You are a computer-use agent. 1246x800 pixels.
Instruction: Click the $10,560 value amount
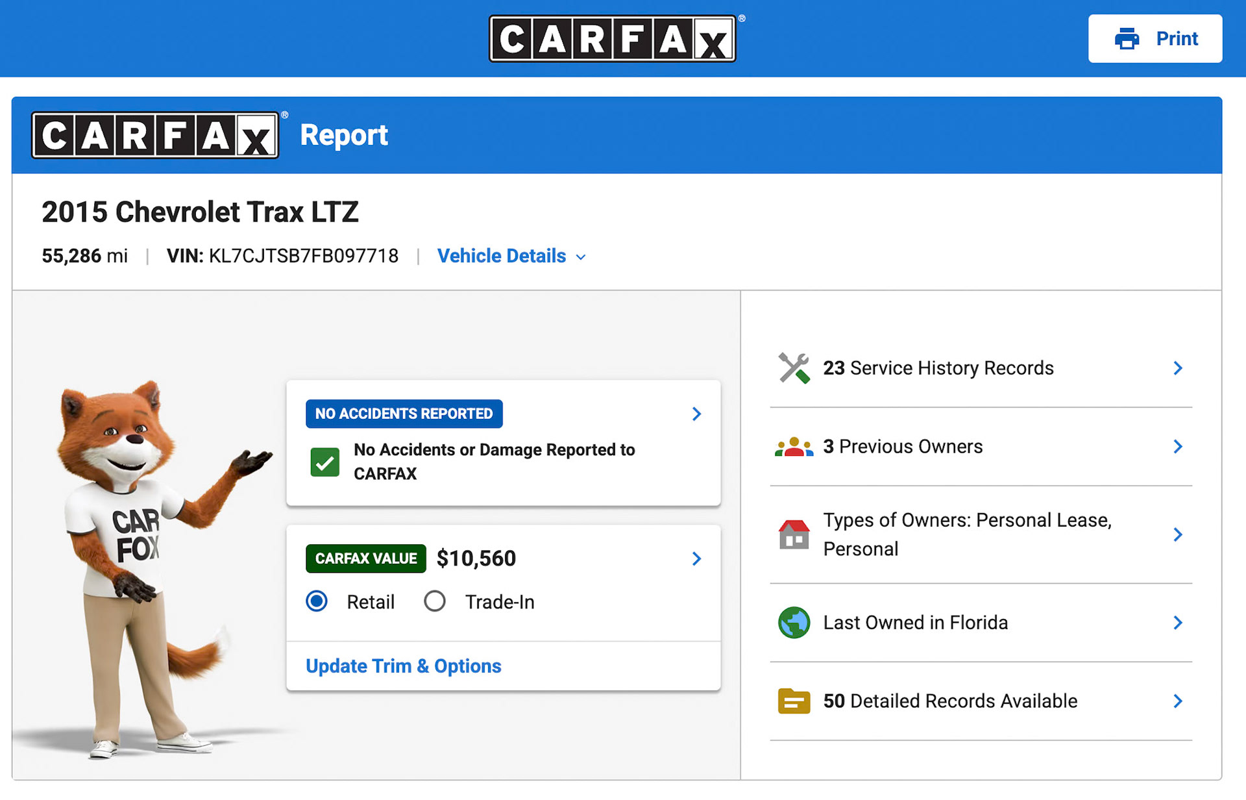tap(476, 558)
